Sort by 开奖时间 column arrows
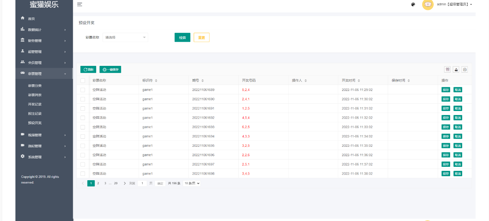The image size is (489, 221). click(359, 81)
